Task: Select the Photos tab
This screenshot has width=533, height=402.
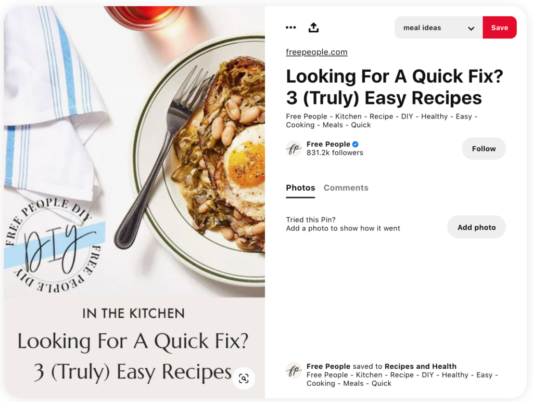Action: coord(300,188)
